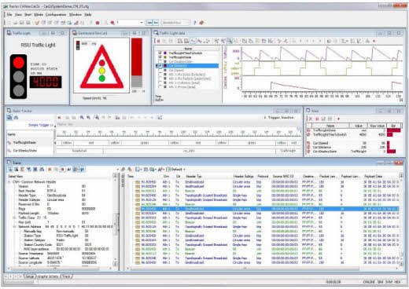Stop the Traffic Light data graphics measurement
Image resolution: width=409 pixels, height=289 pixels.
pos(158,41)
